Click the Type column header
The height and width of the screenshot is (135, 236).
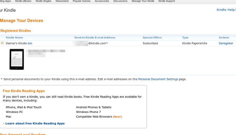(x=185, y=38)
